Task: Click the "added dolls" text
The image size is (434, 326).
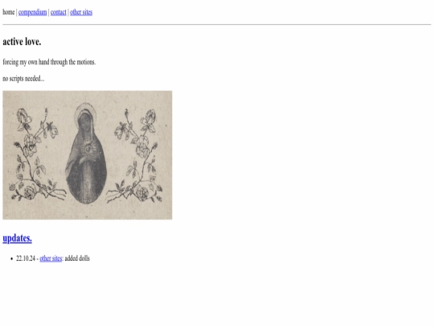Action: tap(77, 258)
